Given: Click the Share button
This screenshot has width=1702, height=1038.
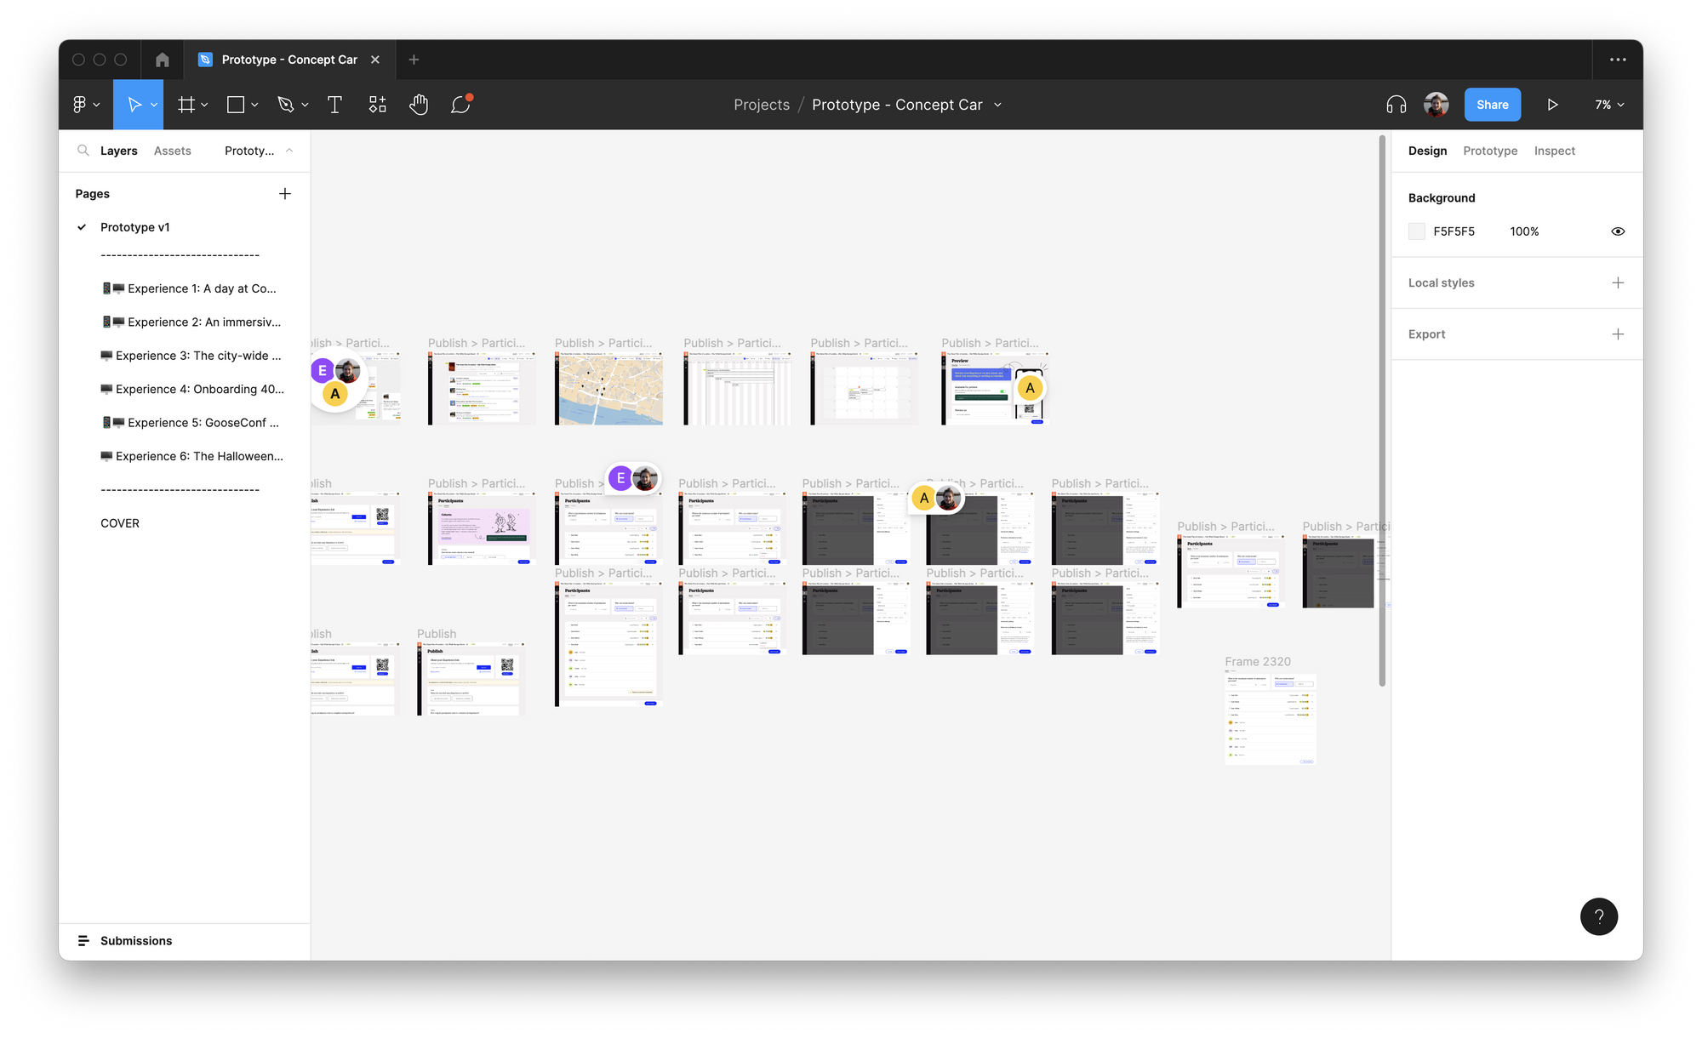Looking at the screenshot, I should click(1492, 104).
